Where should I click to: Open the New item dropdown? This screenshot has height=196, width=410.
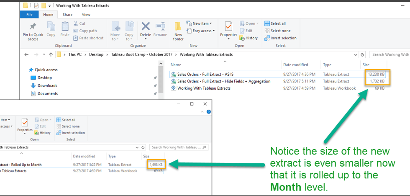[x=202, y=23]
